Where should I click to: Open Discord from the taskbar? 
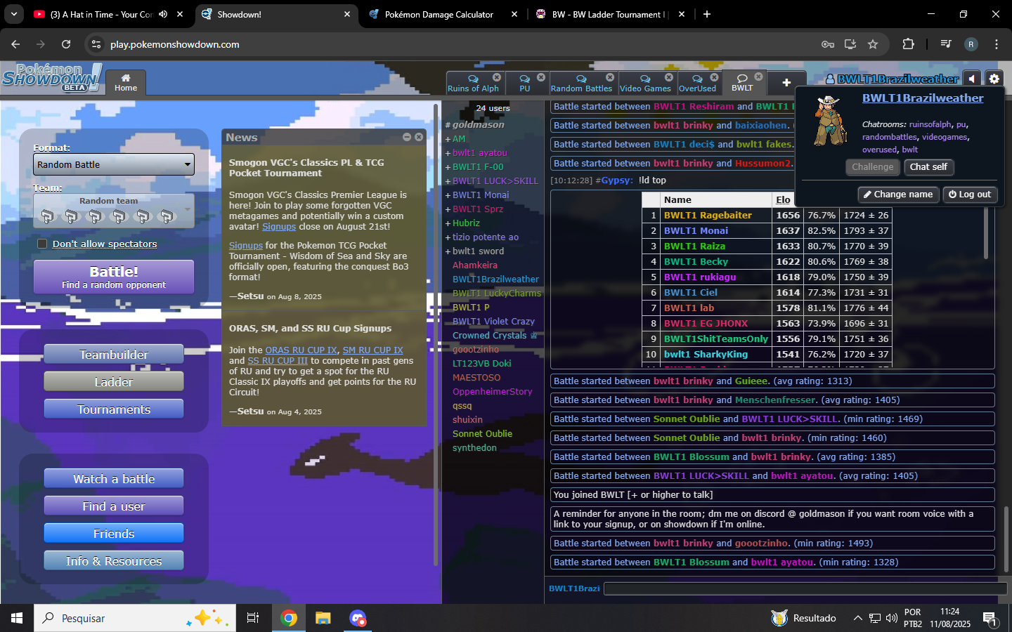coord(358,618)
